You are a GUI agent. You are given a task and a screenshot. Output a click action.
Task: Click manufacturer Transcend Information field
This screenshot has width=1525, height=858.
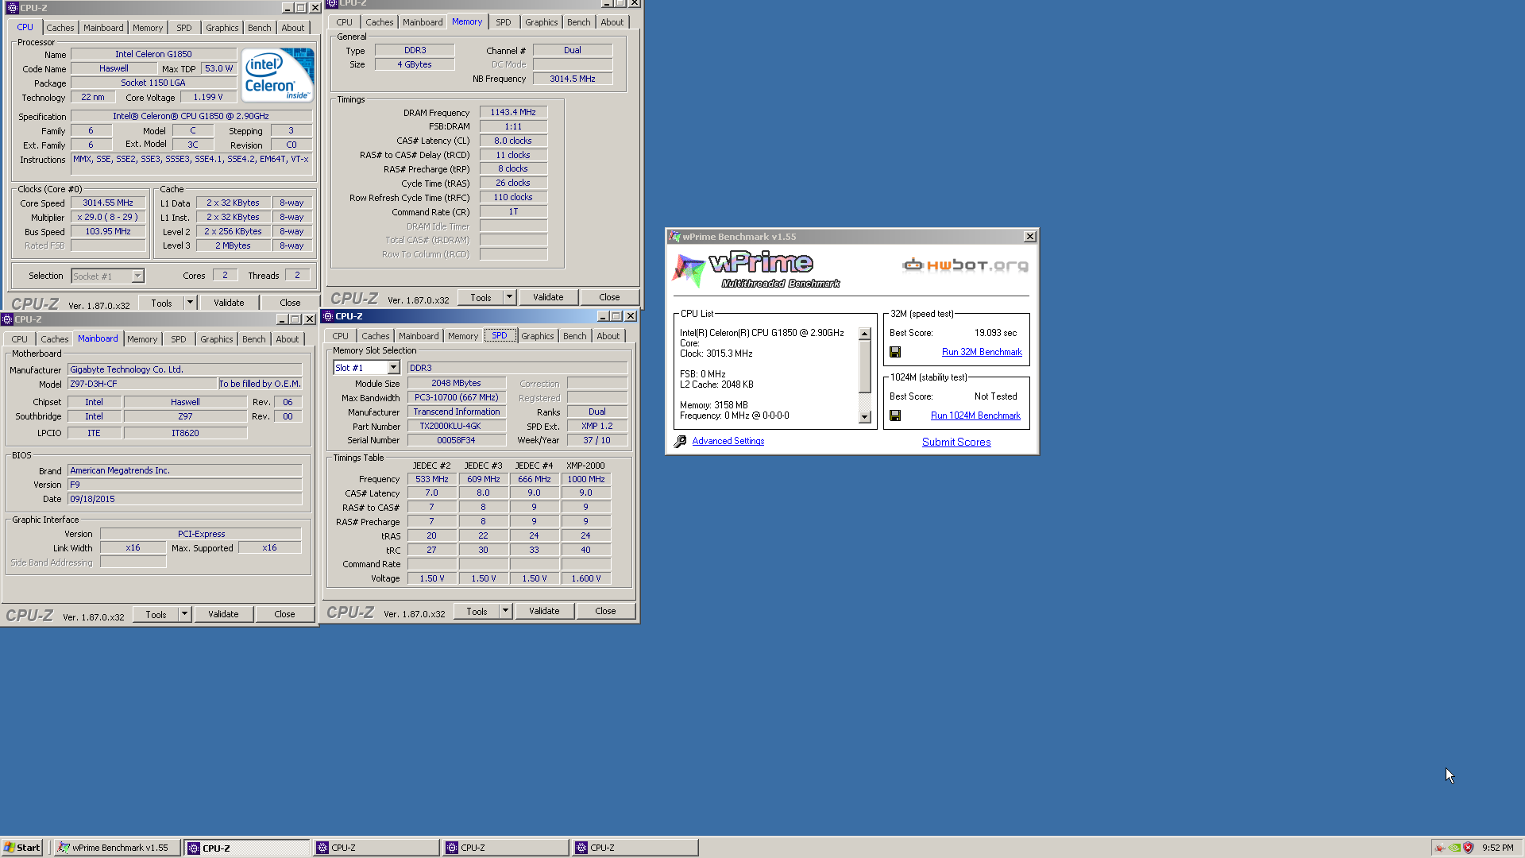tap(457, 412)
